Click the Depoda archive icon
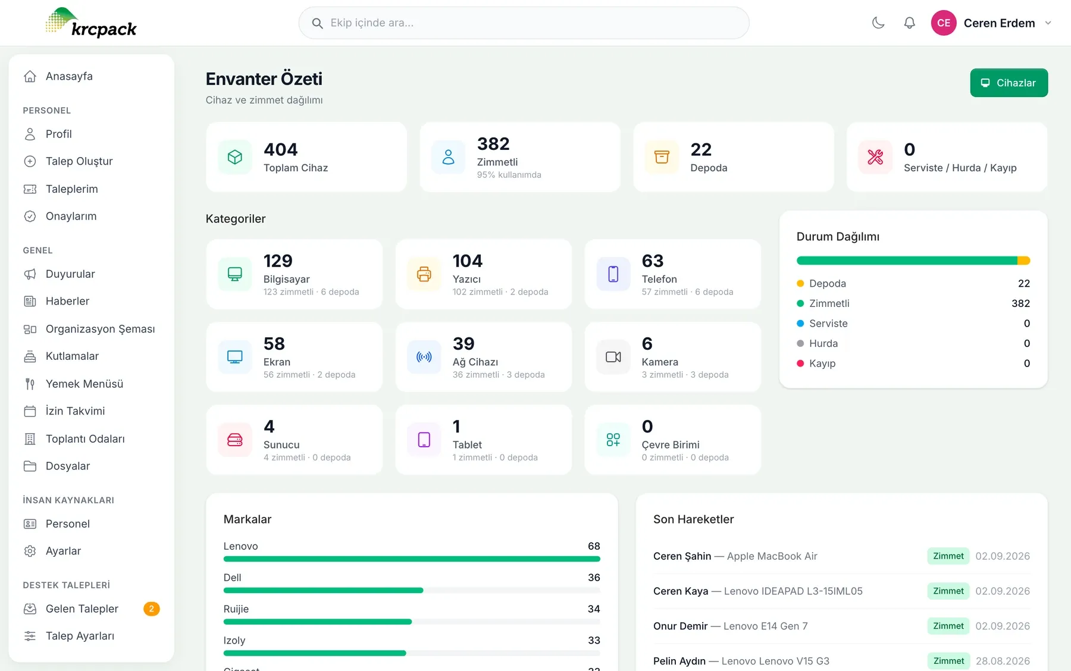The height and width of the screenshot is (671, 1071). point(662,157)
